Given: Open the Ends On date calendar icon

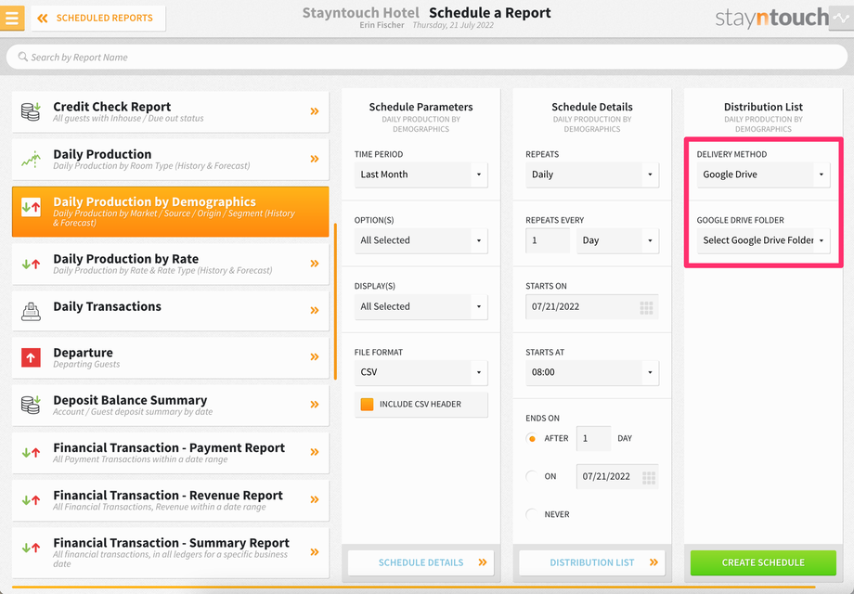Looking at the screenshot, I should click(x=649, y=478).
